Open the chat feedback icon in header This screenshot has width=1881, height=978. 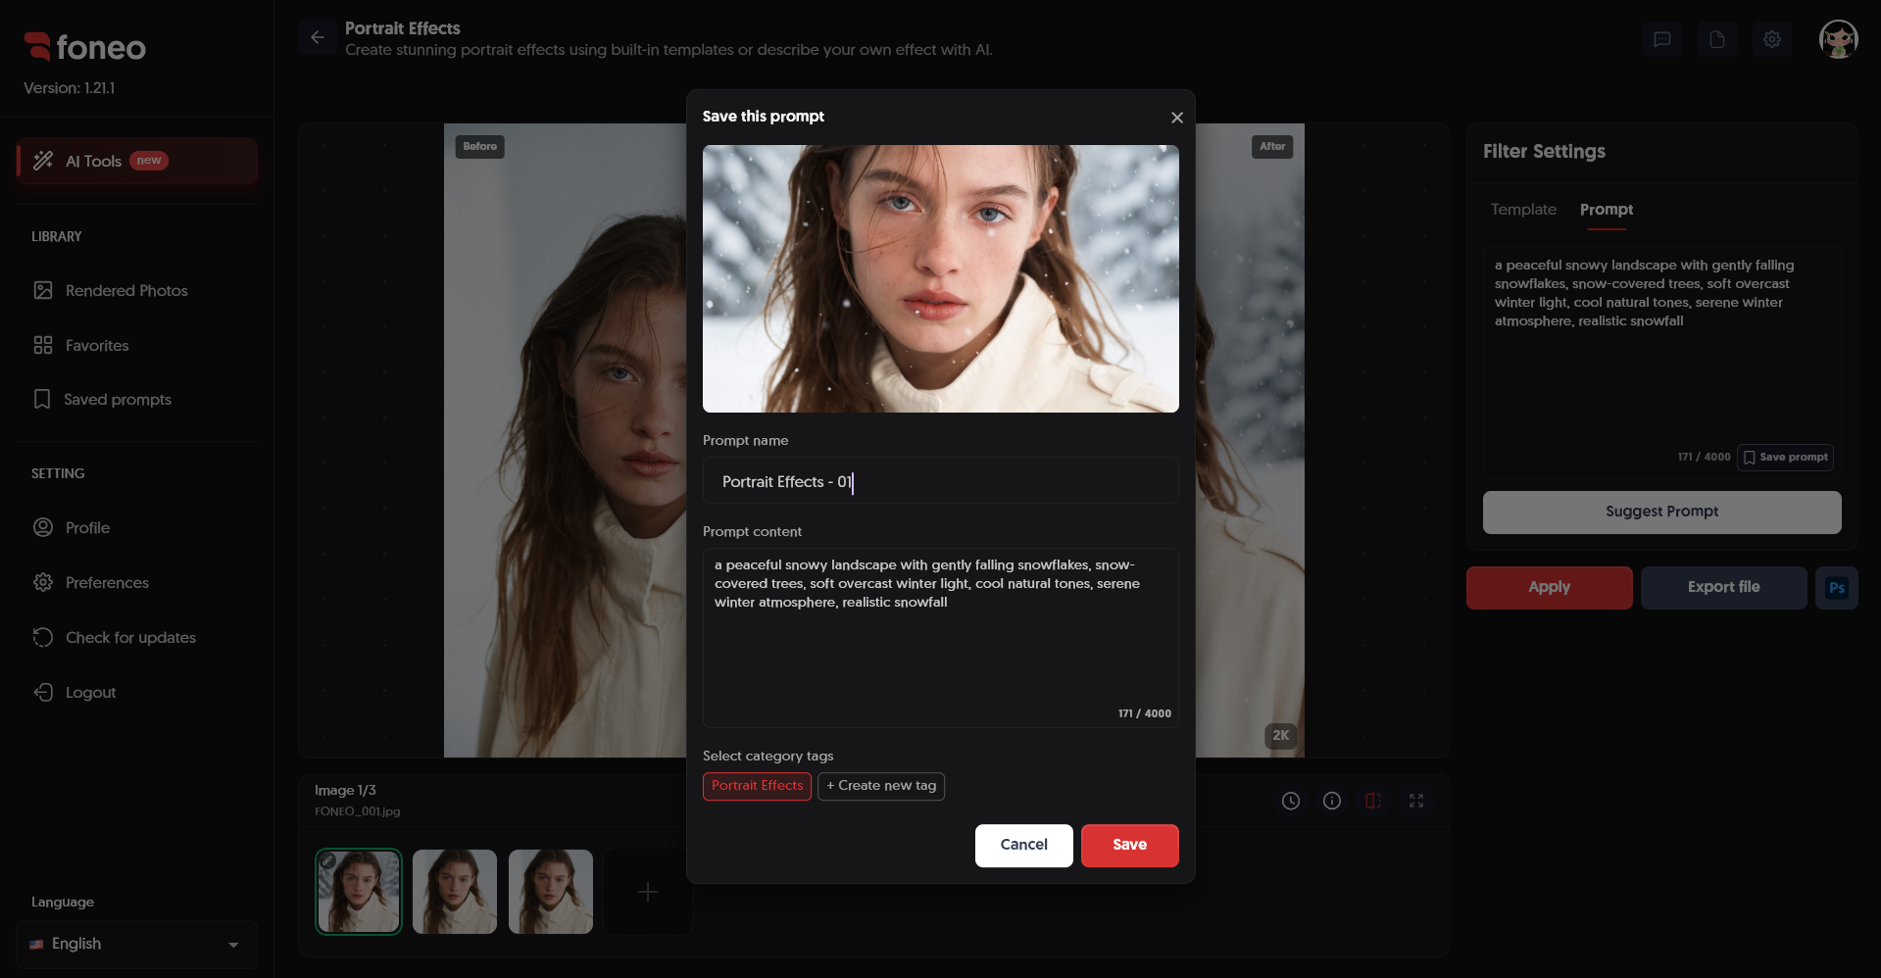click(1662, 39)
